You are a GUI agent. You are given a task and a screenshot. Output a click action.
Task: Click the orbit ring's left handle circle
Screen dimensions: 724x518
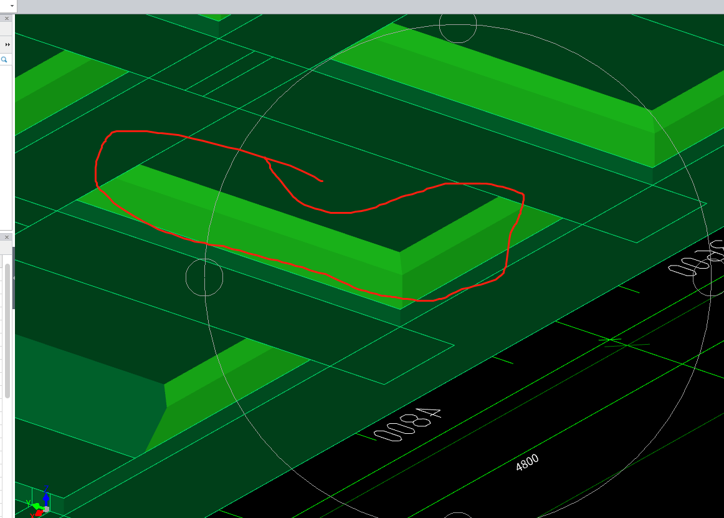pos(204,277)
